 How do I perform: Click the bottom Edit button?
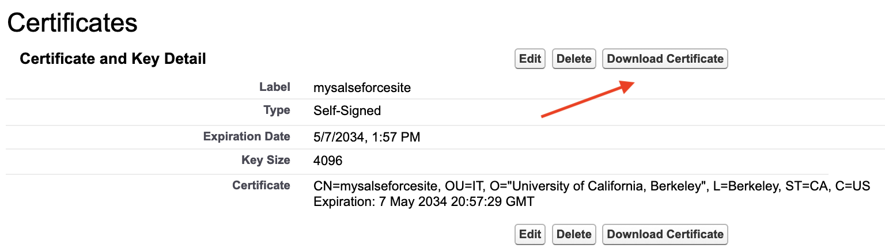530,234
